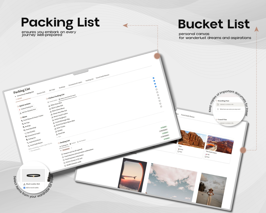Switch to the Travel clothes view
This screenshot has width=266, height=213.
pyautogui.click(x=52, y=101)
